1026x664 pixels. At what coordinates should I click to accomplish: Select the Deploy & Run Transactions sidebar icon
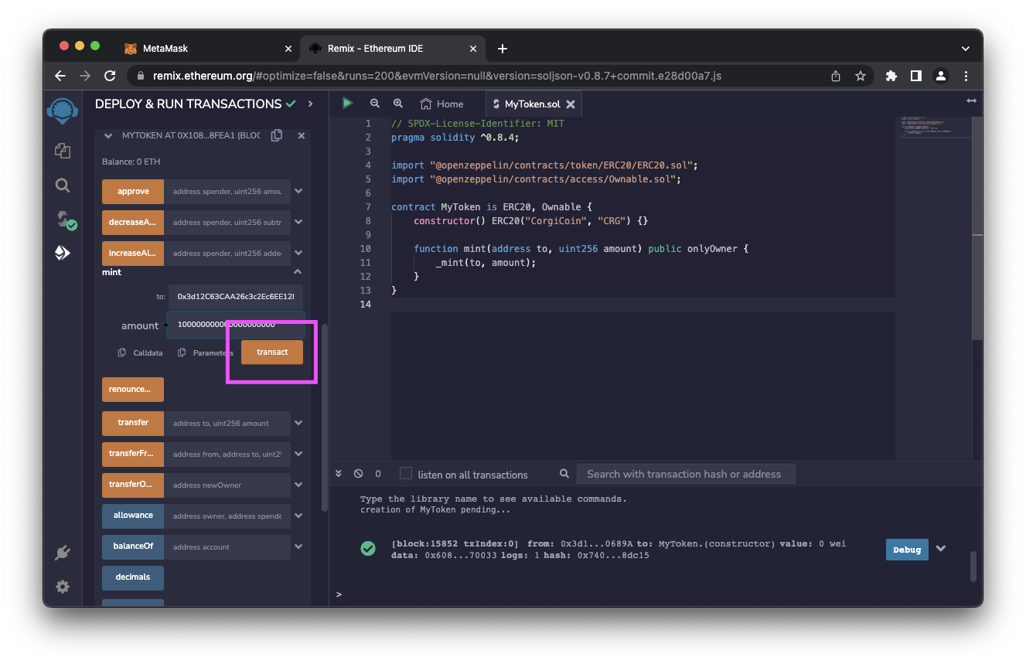click(x=63, y=253)
